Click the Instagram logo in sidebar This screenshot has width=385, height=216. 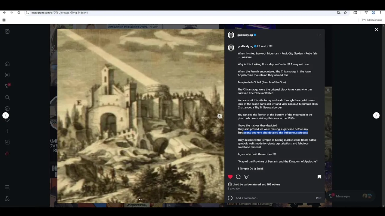[x=7, y=31]
